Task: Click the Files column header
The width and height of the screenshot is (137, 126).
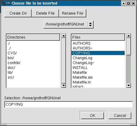Action: 98,37
